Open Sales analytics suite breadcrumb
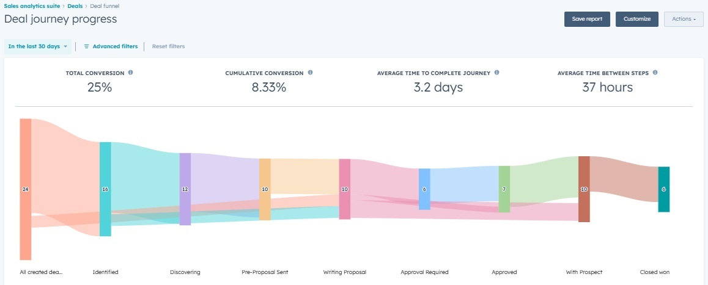Viewport: 708px width, 285px height. (x=32, y=6)
